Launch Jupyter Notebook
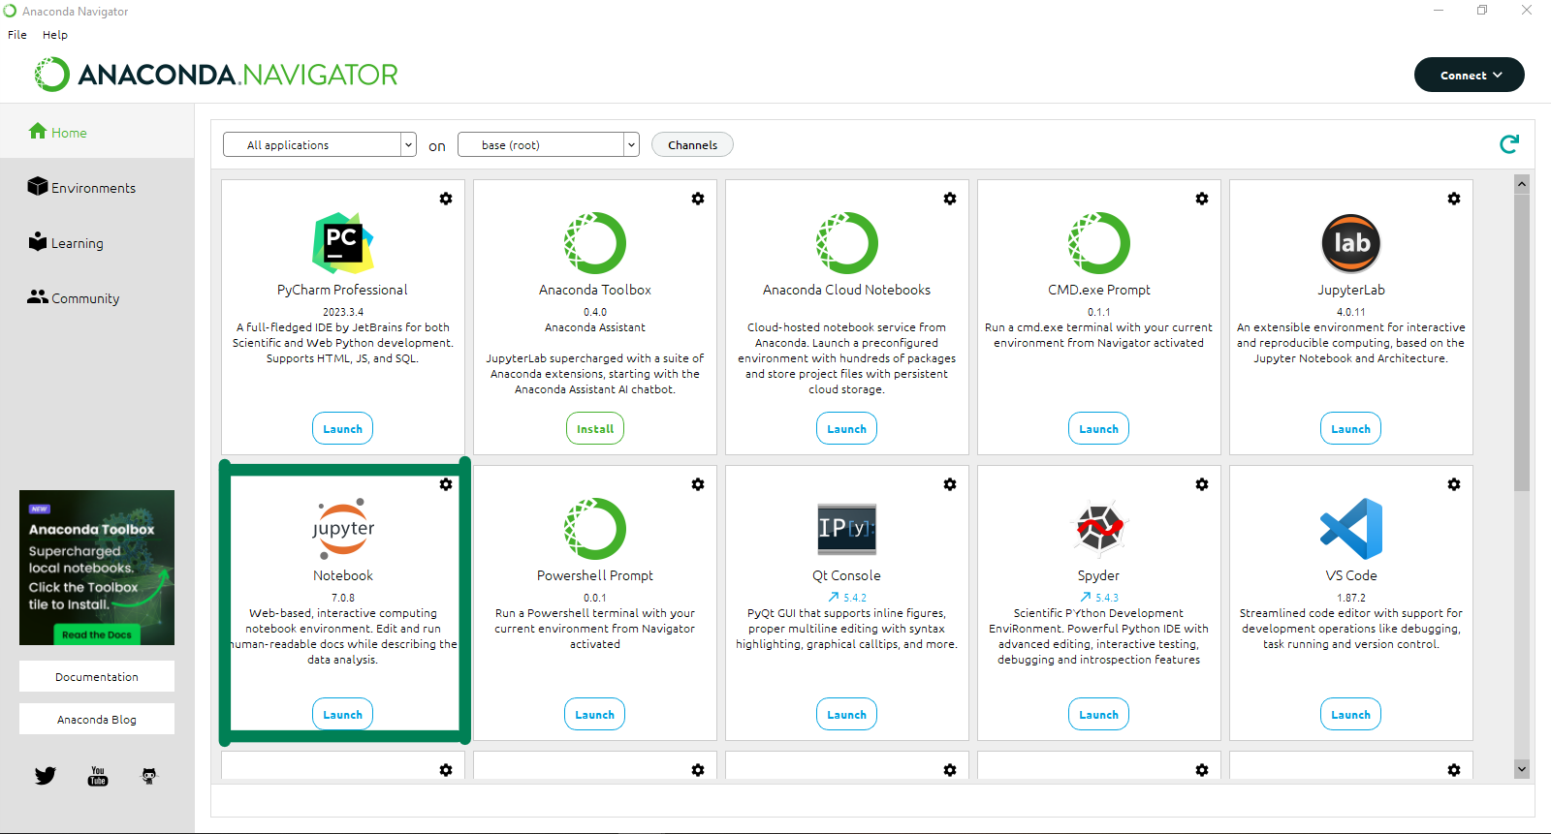This screenshot has height=834, width=1551. click(343, 714)
